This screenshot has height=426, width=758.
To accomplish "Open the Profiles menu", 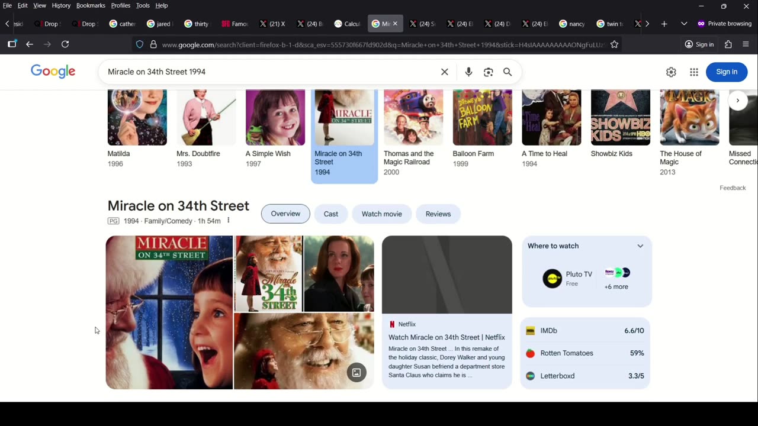I will click(x=121, y=5).
